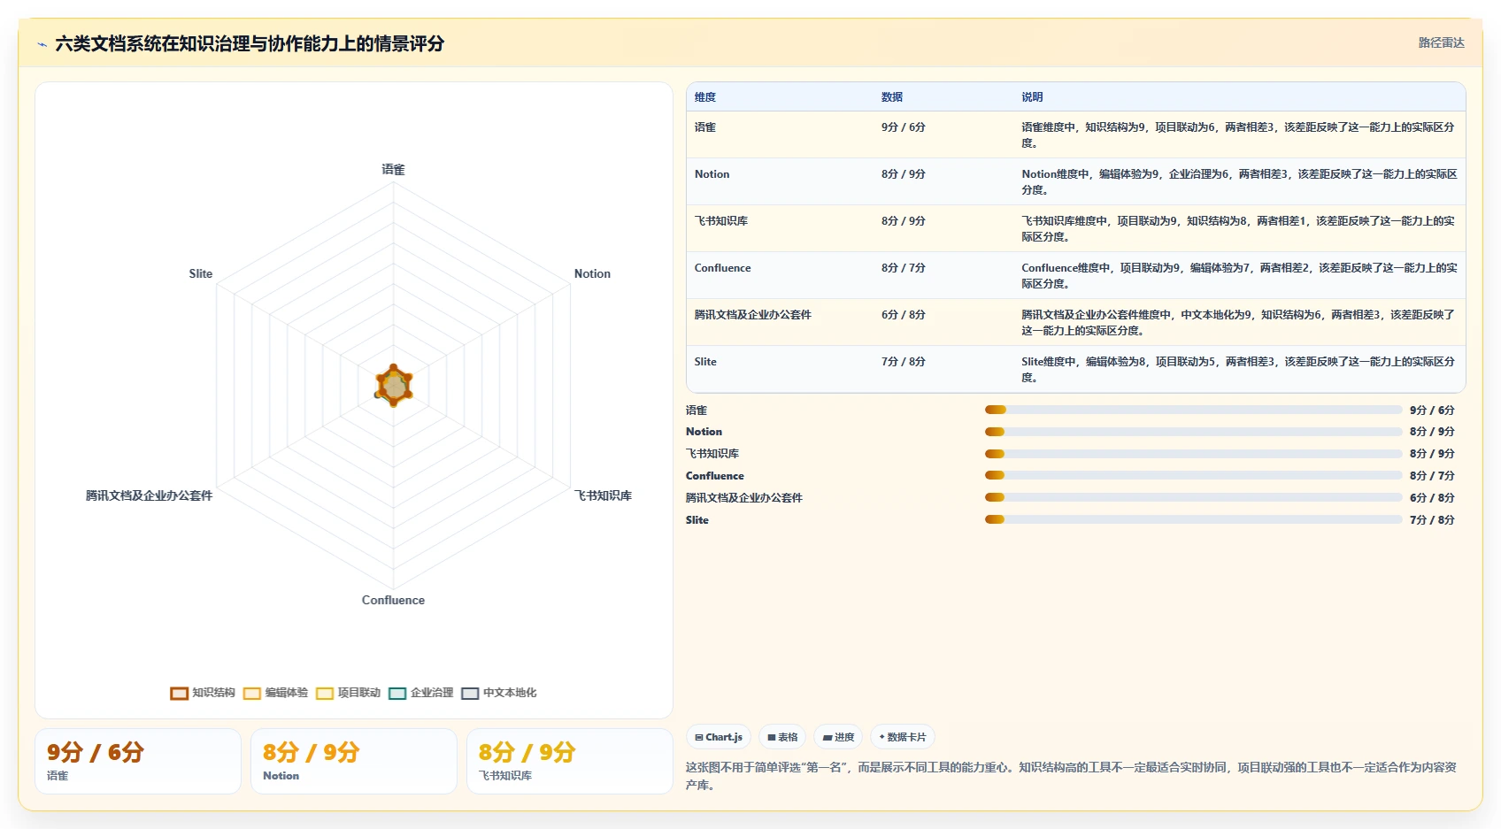1501x829 pixels.
Task: Click the 腾讯文档及企业办公套件 axis label on the radar
Action: pos(149,495)
